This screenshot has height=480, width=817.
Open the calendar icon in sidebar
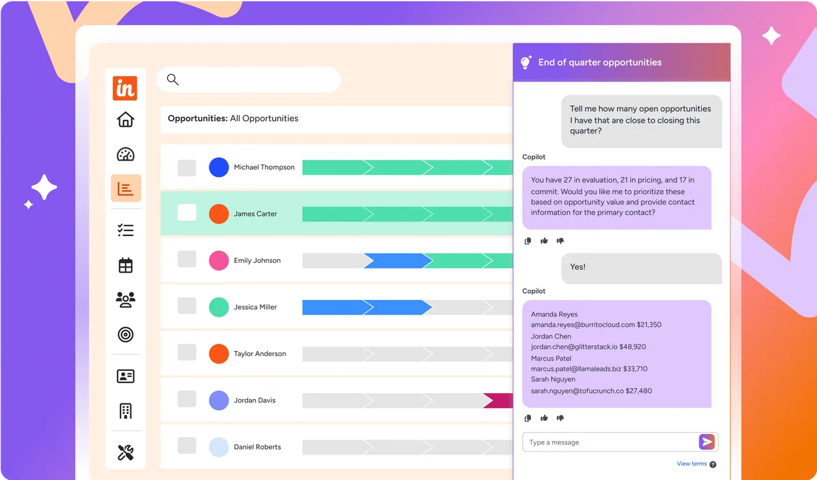tap(126, 266)
